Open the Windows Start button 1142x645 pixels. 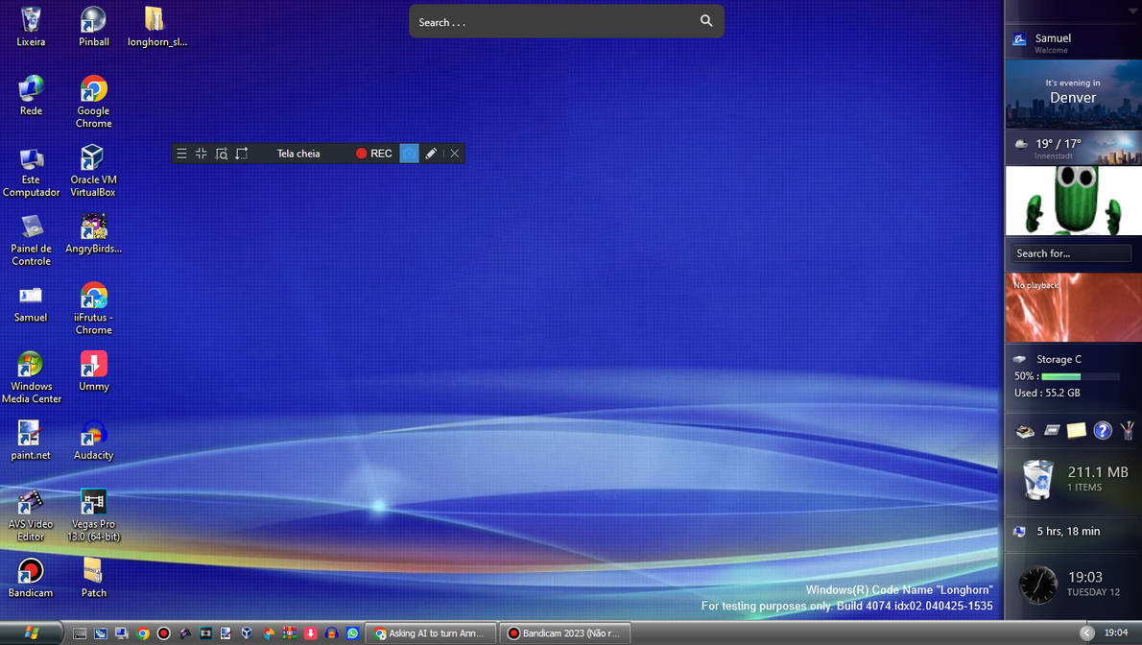[x=32, y=633]
